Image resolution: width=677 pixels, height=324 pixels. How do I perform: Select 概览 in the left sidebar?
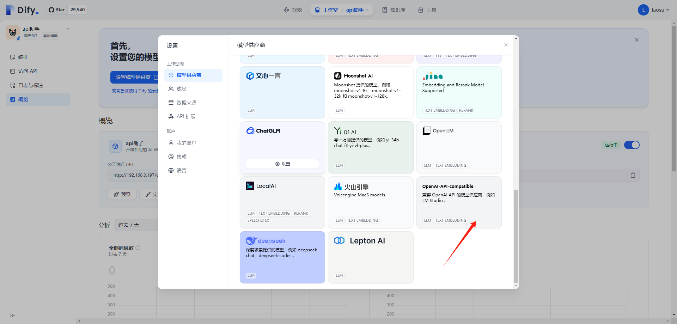(38, 99)
